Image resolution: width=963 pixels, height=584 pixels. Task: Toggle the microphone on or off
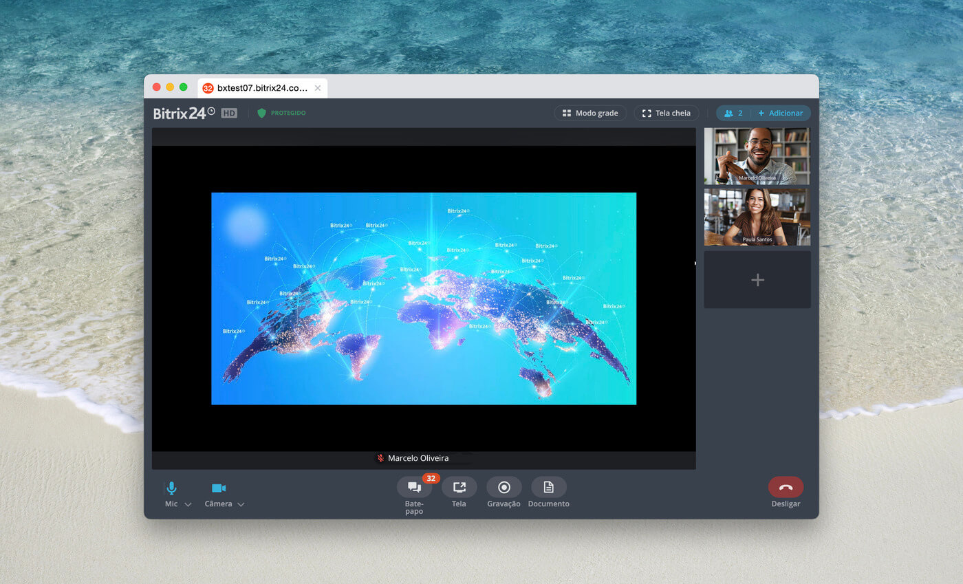click(x=171, y=488)
